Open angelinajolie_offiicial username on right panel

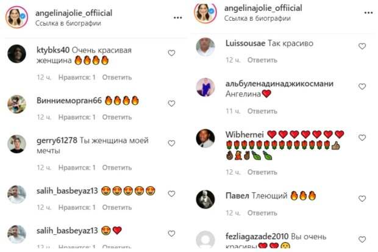(x=263, y=8)
